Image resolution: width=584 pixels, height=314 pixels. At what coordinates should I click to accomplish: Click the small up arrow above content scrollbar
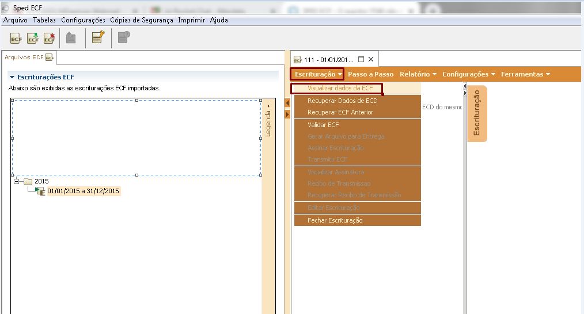(464, 86)
